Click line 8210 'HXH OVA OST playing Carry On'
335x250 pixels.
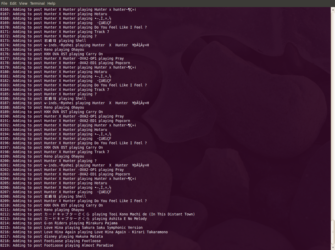pos(74,205)
